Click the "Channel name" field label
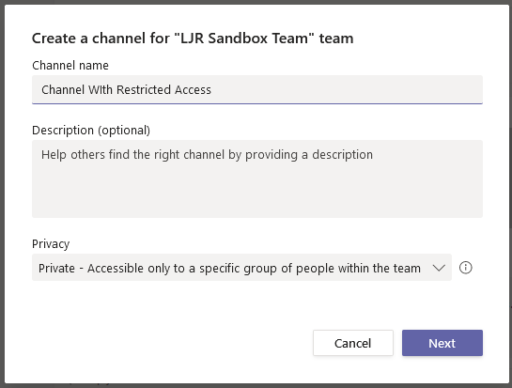Screen dimensions: 512x388 pyautogui.click(x=70, y=66)
